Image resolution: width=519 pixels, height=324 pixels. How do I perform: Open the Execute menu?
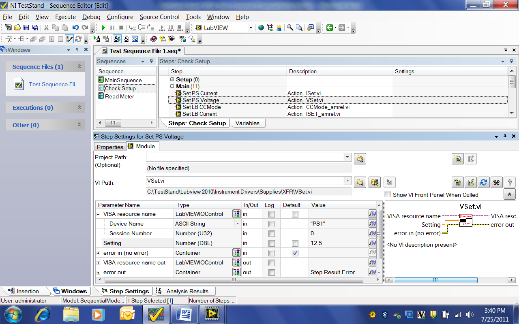(65, 17)
